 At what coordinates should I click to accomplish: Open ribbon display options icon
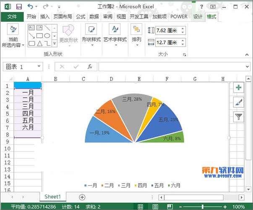pos(213,7)
